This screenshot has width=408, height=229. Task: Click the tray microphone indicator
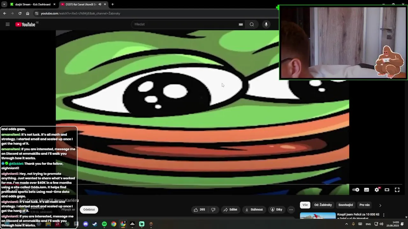pos(353,224)
